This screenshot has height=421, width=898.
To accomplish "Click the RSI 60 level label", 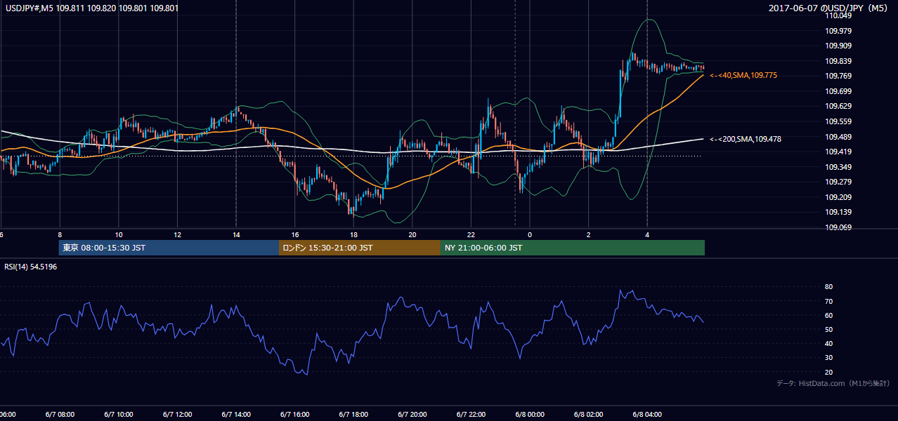I will [828, 315].
